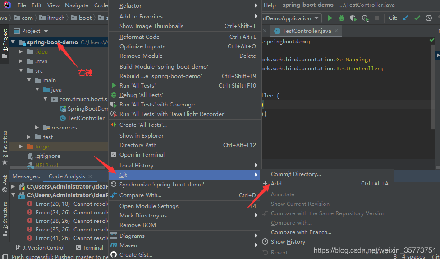The height and width of the screenshot is (259, 440).
Task: Choose Show in Explorer
Action: (x=185, y=136)
